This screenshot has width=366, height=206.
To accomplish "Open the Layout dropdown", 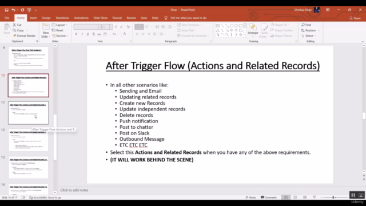I will pyautogui.click(x=59, y=25).
